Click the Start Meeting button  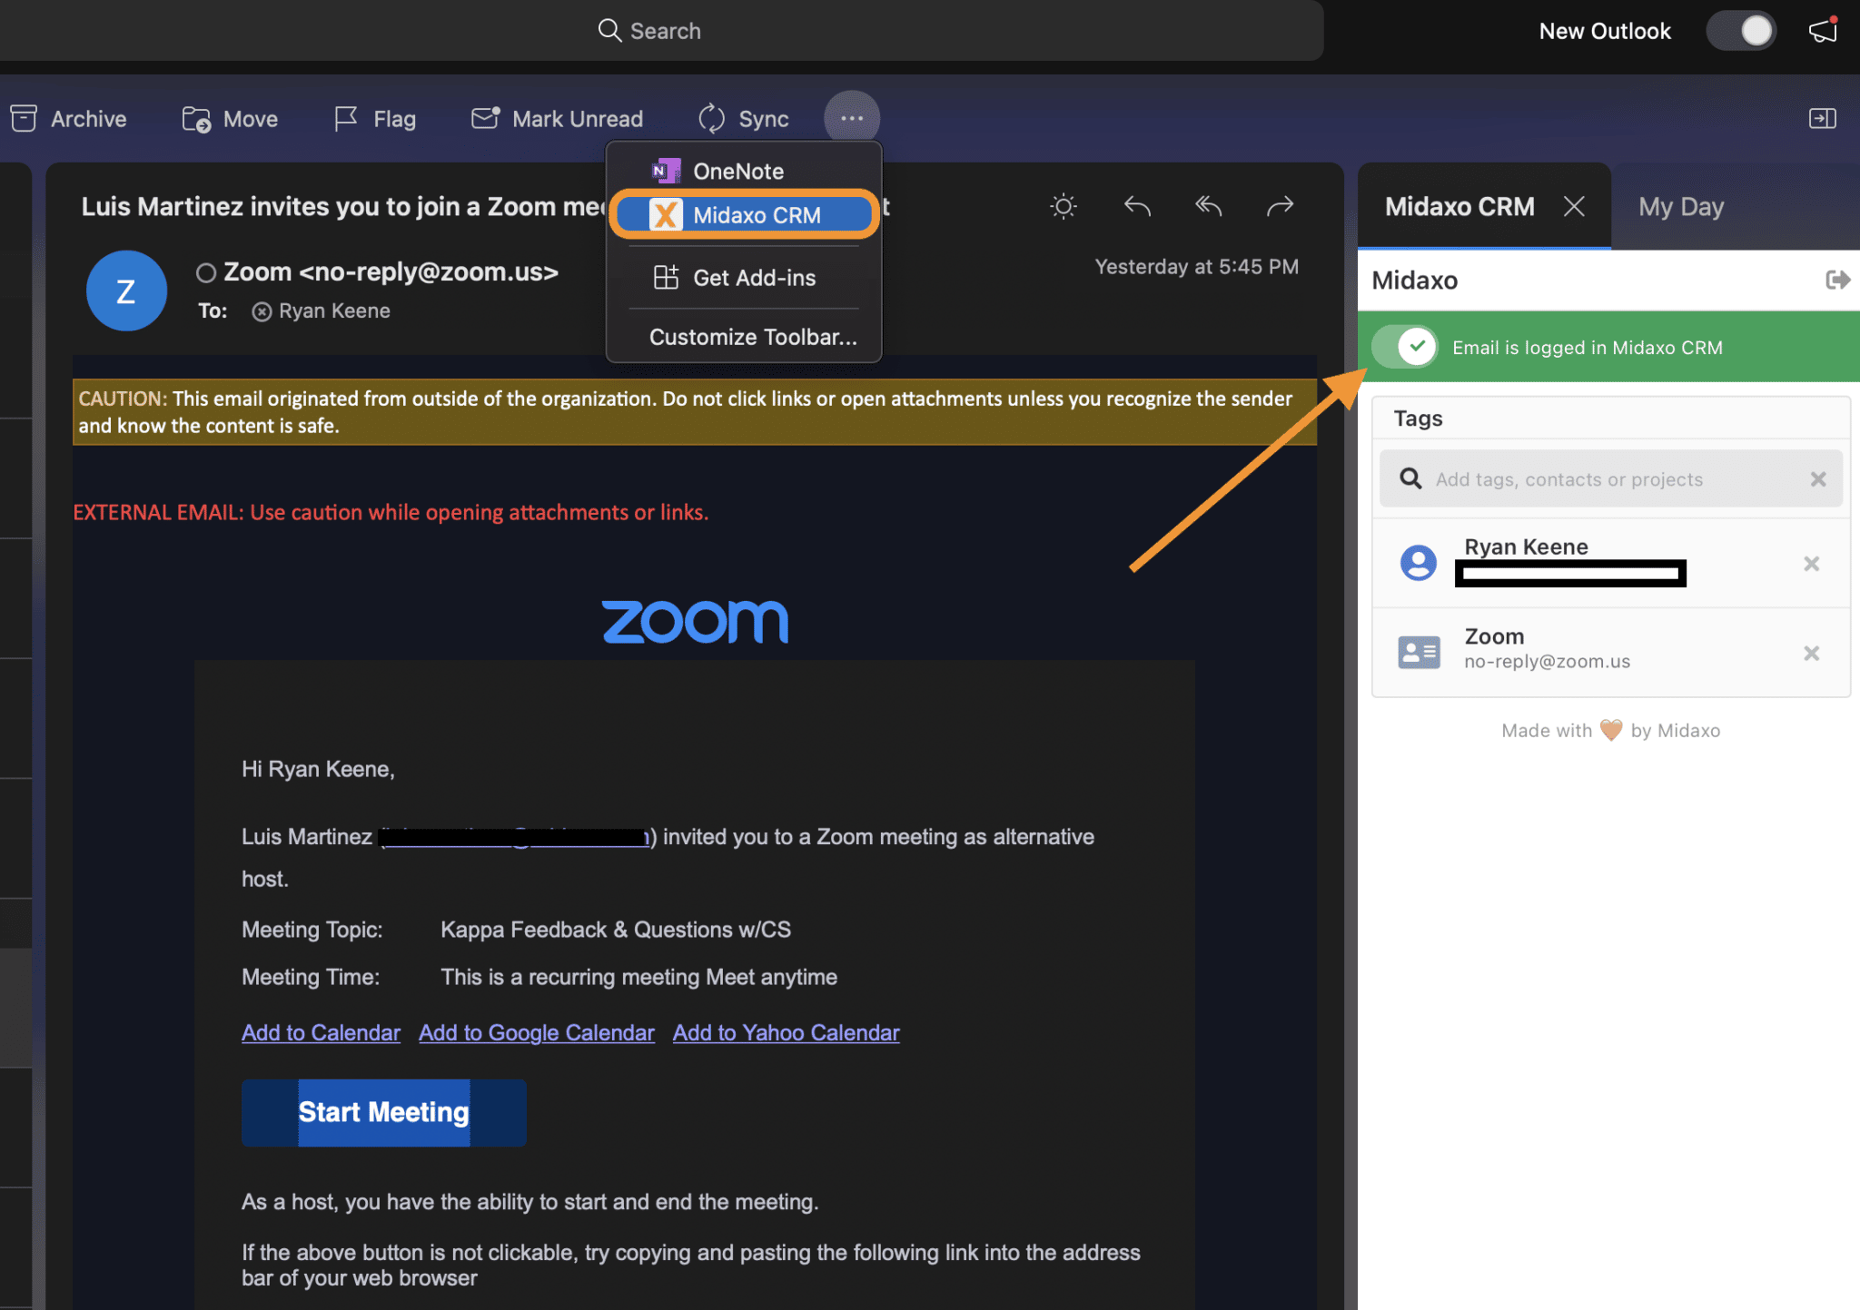point(384,1112)
